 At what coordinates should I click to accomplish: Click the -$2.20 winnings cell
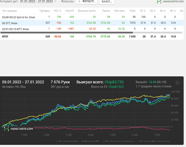(92, 29)
